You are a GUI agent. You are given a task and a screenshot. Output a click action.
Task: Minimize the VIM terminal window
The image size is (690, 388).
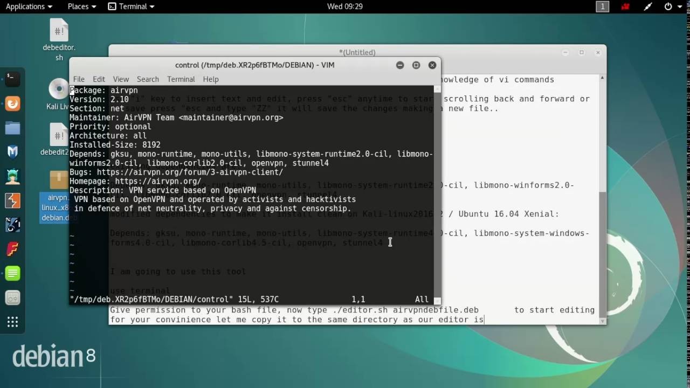(x=400, y=65)
